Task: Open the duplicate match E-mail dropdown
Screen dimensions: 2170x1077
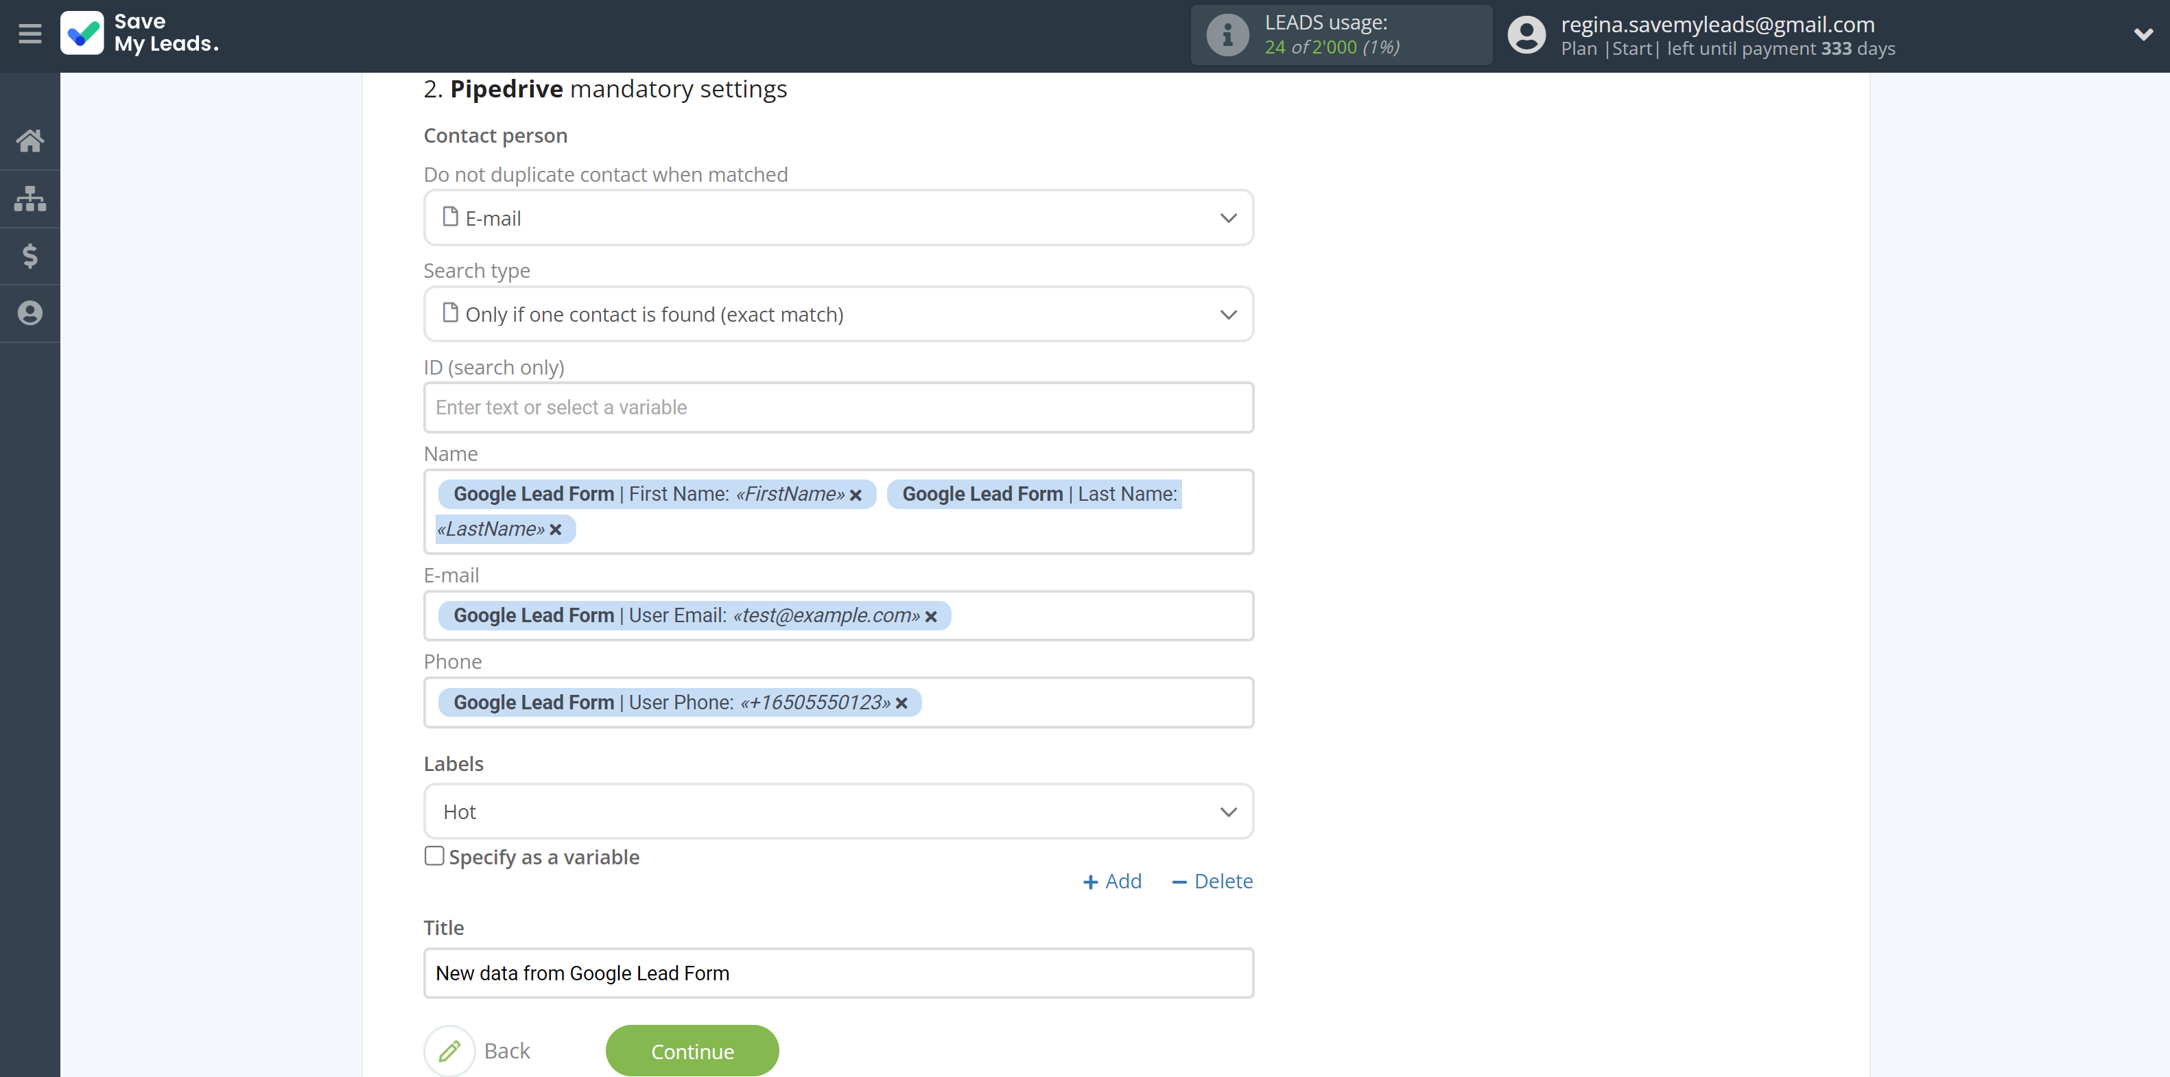Action: tap(838, 218)
